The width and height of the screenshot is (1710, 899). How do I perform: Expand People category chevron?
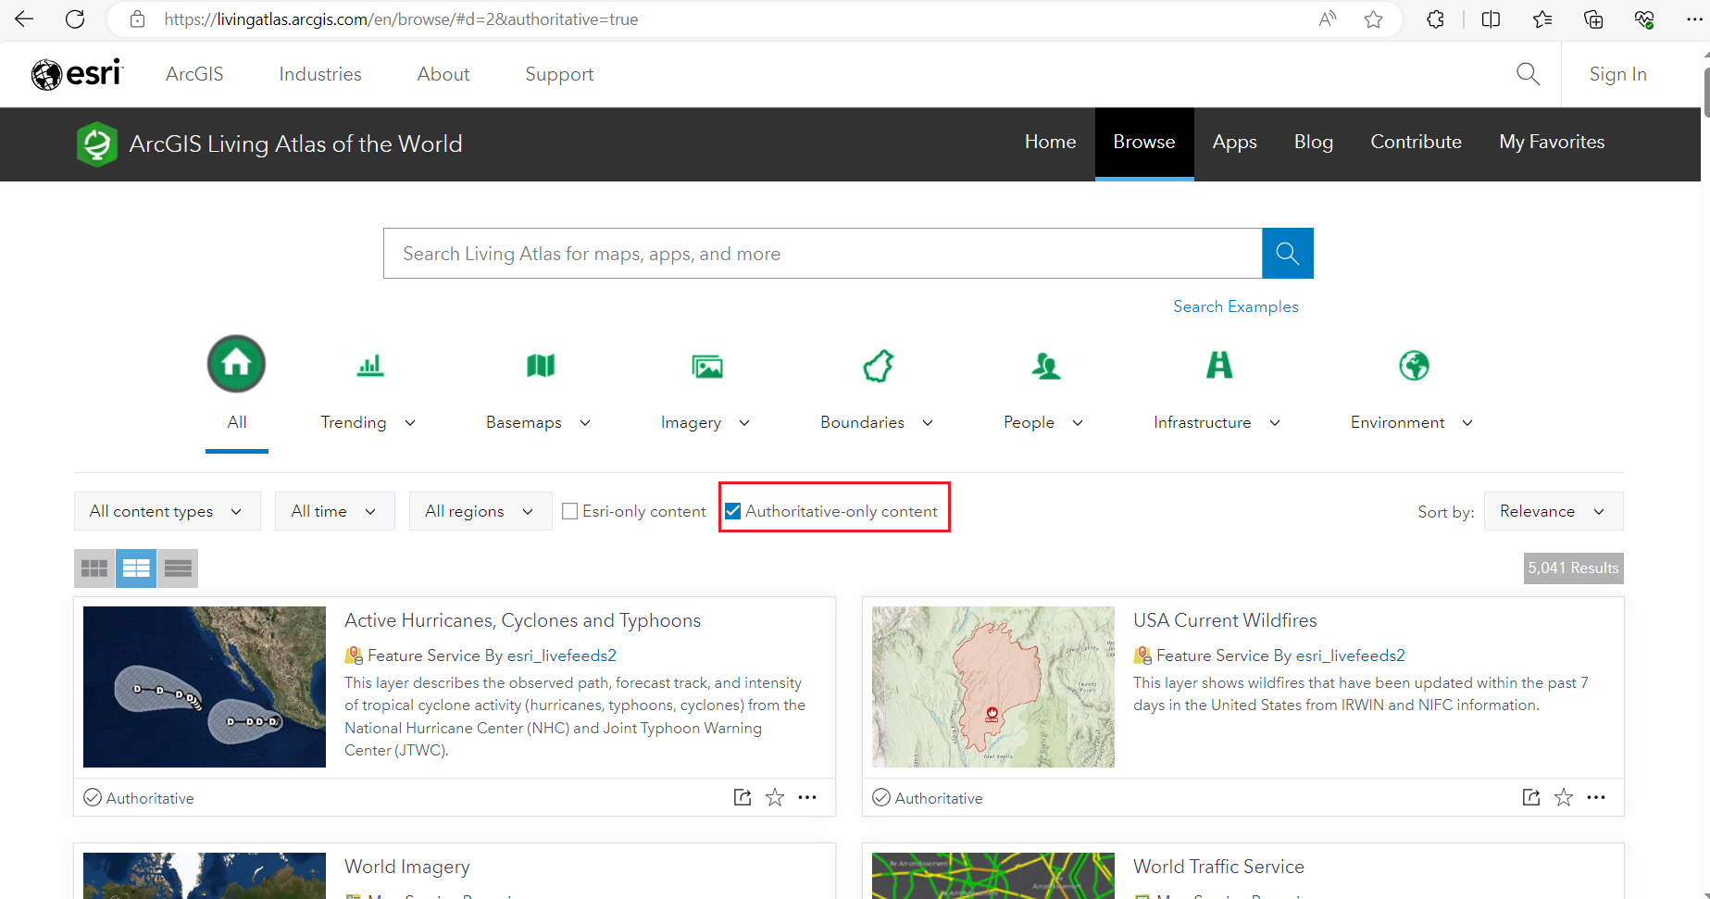pyautogui.click(x=1078, y=423)
